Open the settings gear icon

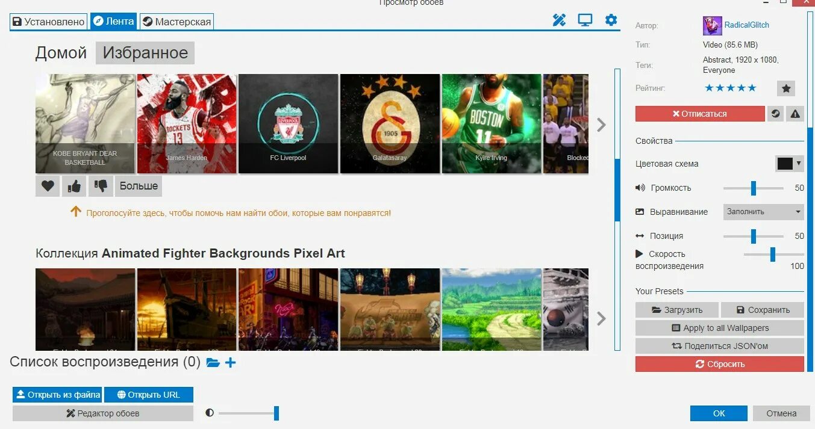point(611,20)
